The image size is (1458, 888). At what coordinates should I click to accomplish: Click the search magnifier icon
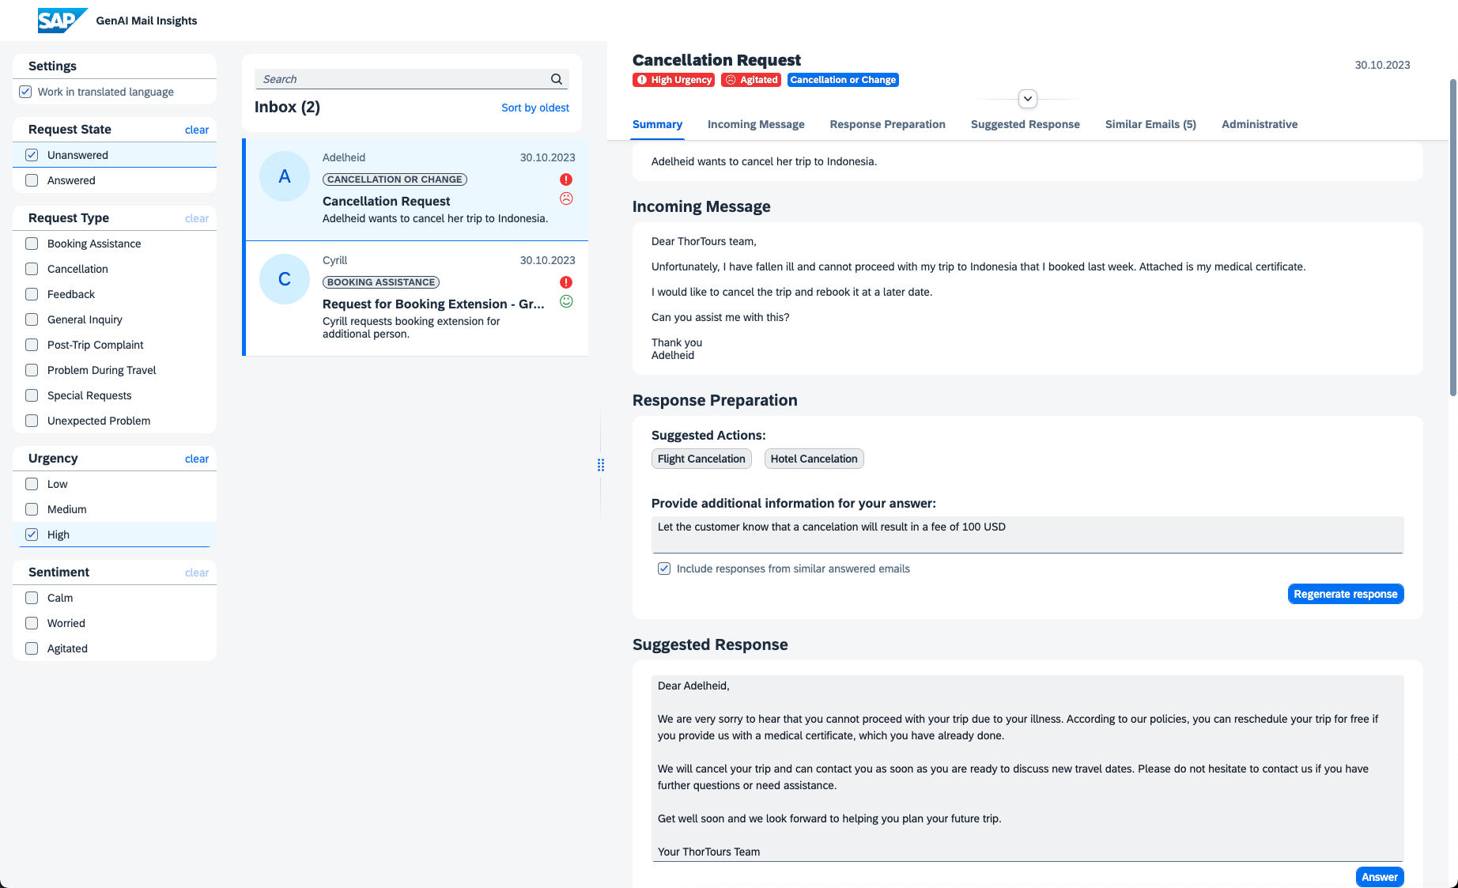[x=557, y=79]
